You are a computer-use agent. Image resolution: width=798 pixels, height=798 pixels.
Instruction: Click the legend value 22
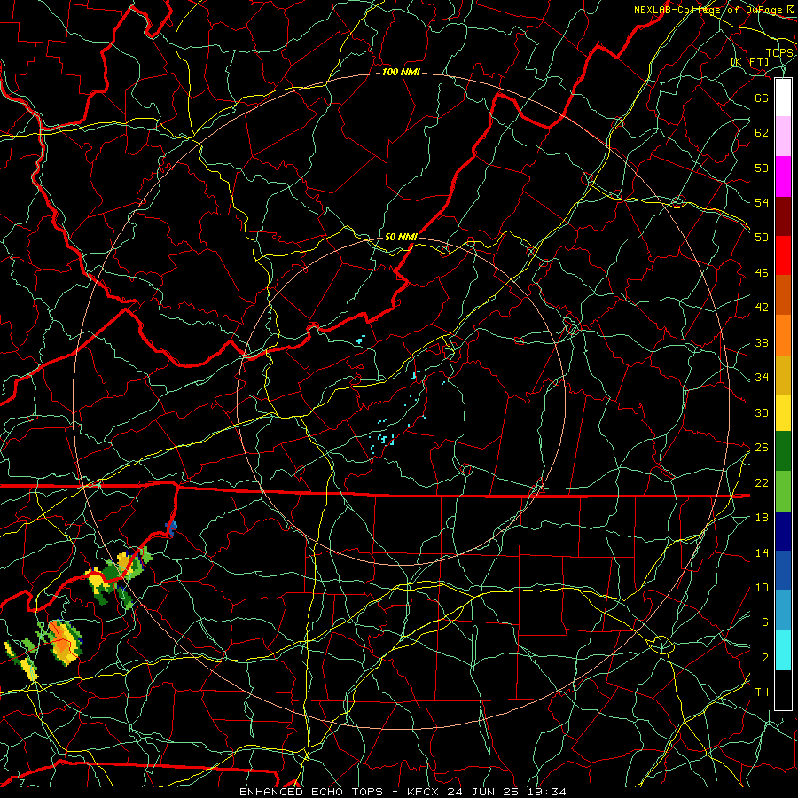[x=762, y=483]
